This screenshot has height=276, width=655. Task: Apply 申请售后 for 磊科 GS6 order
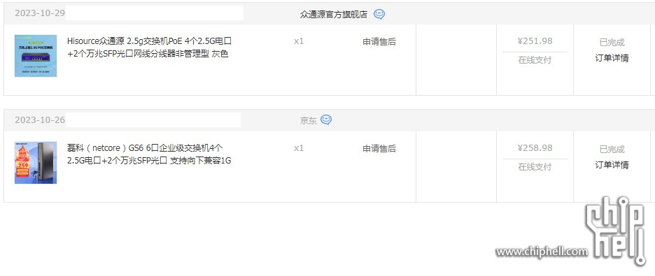point(379,148)
